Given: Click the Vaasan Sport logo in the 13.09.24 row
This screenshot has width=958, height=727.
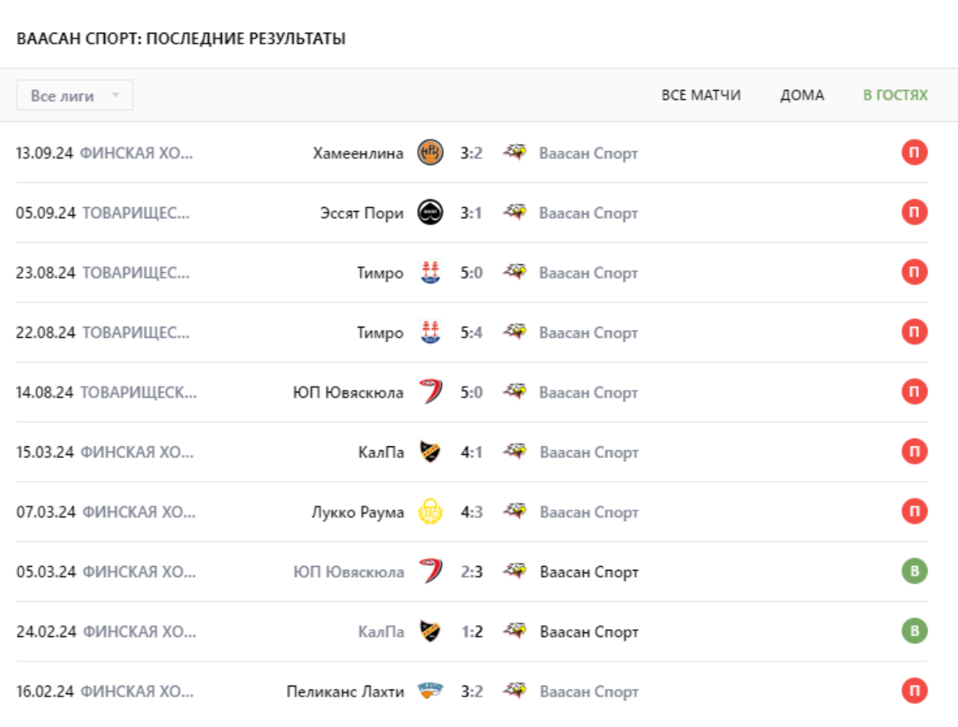Looking at the screenshot, I should click(514, 152).
